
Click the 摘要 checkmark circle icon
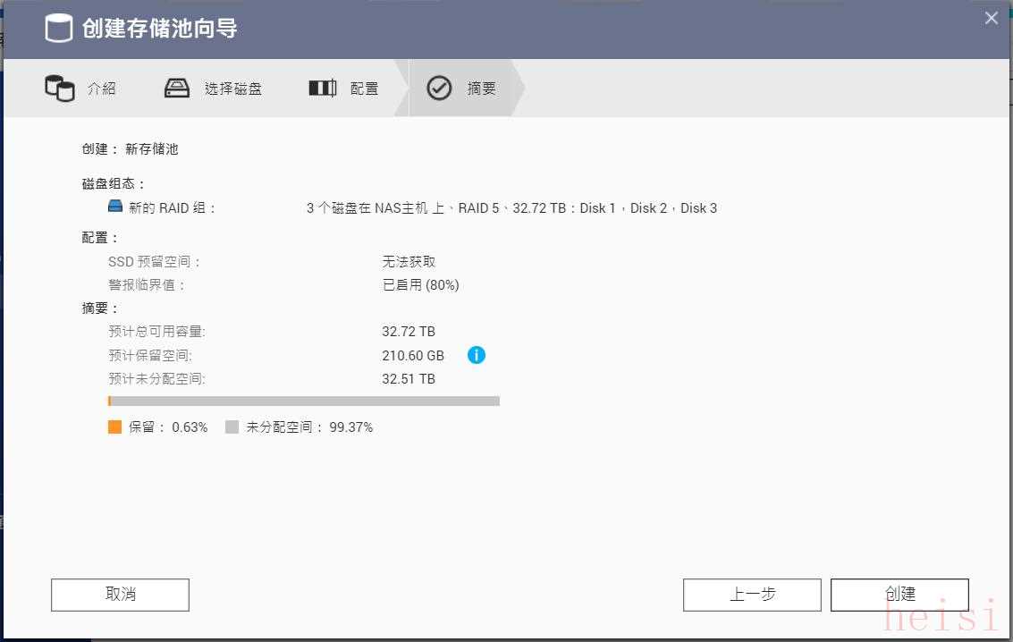[x=439, y=89]
